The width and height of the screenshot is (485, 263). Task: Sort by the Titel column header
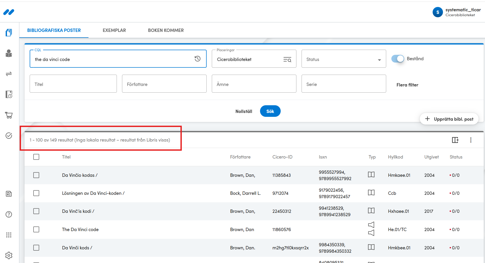(66, 157)
